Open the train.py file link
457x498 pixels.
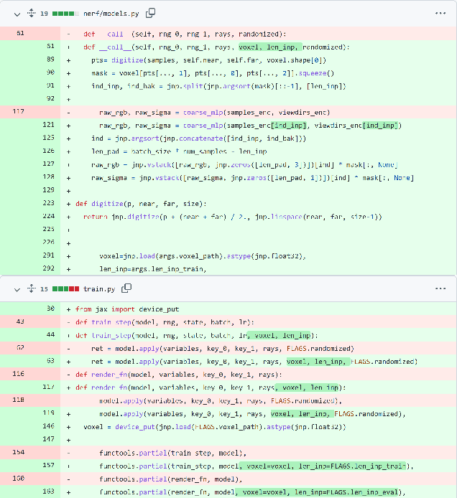(x=100, y=288)
